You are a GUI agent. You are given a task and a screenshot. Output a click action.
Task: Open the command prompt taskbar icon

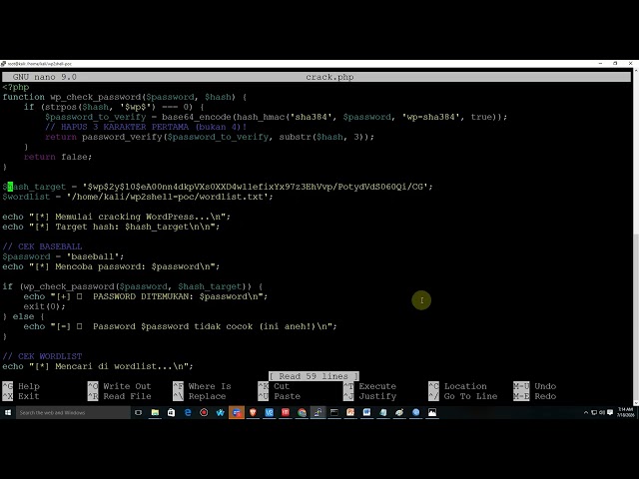(x=334, y=412)
